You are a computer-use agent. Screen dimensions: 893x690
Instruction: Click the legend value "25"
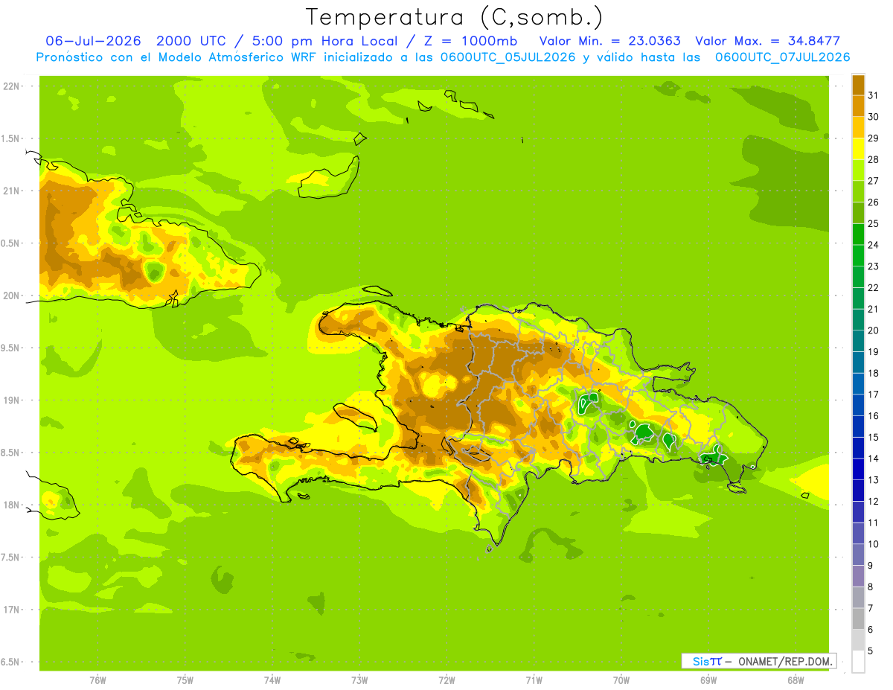873,223
